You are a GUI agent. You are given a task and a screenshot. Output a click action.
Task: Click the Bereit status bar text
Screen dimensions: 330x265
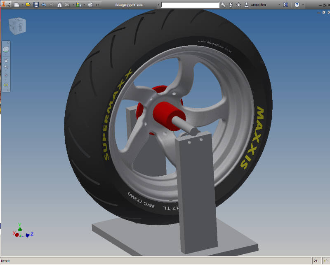click(x=5, y=261)
